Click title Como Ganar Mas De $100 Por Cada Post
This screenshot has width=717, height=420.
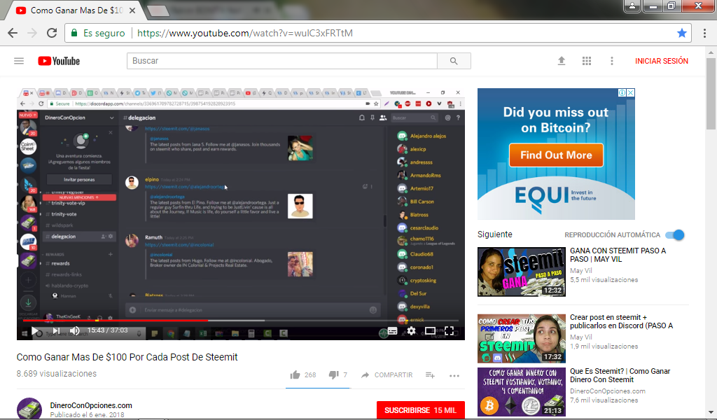pos(127,357)
